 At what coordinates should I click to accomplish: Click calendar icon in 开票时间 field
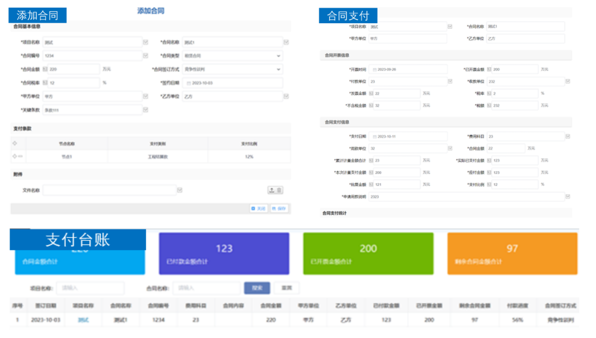[x=375, y=70]
